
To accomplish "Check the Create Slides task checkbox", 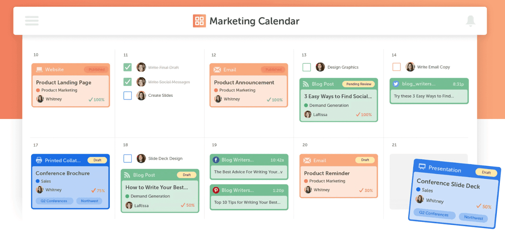I will point(128,96).
